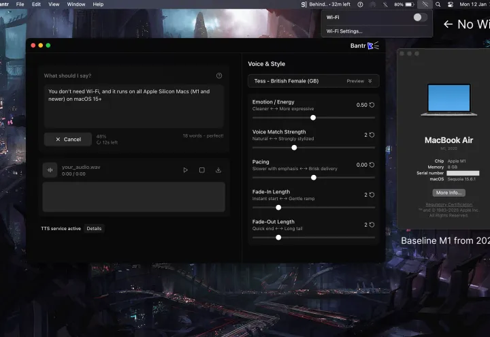The width and height of the screenshot is (490, 337).
Task: Reset Fade-Out Length value
Action: (372, 225)
